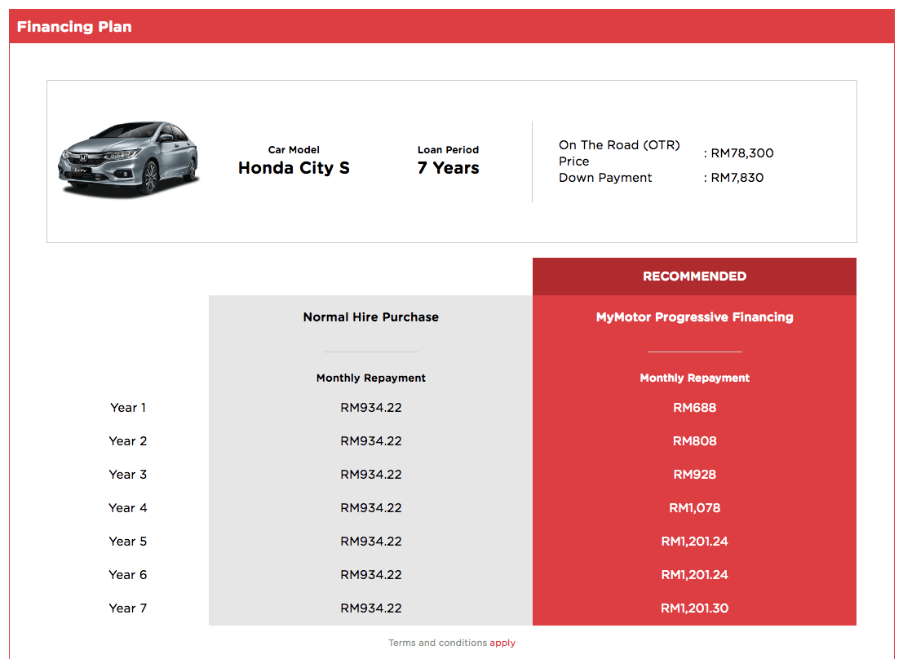Click the 'Normal Hire Purchase' column heading

click(x=371, y=316)
